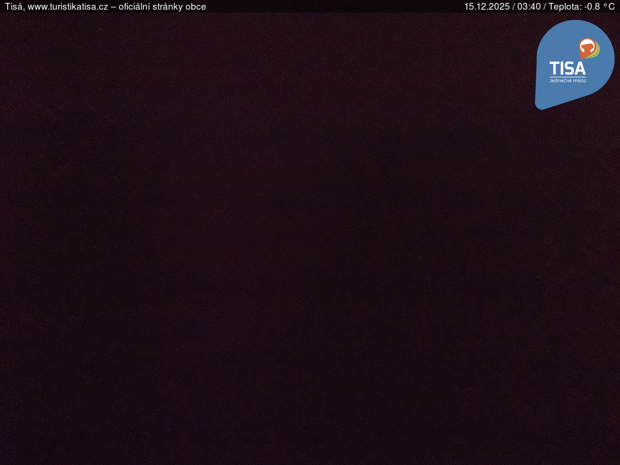Click the orange rock icon in the logo
The height and width of the screenshot is (465, 620).
588,48
